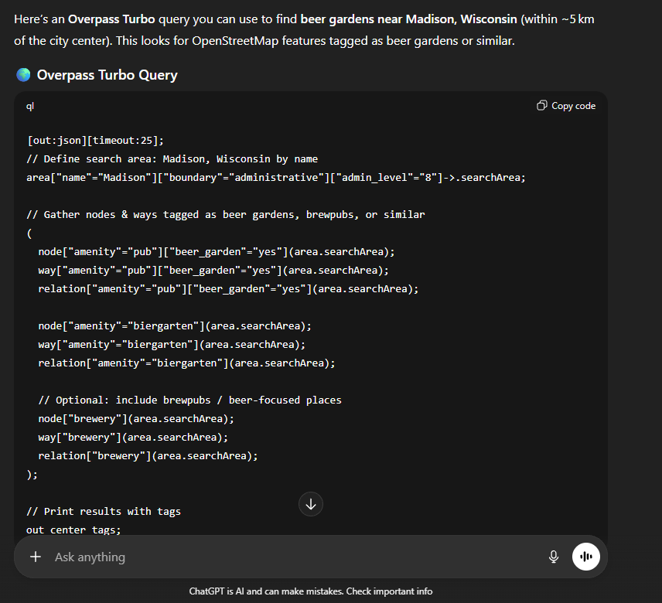Click the 'Optional: include brewpubs' comment
The image size is (662, 603).
point(189,400)
